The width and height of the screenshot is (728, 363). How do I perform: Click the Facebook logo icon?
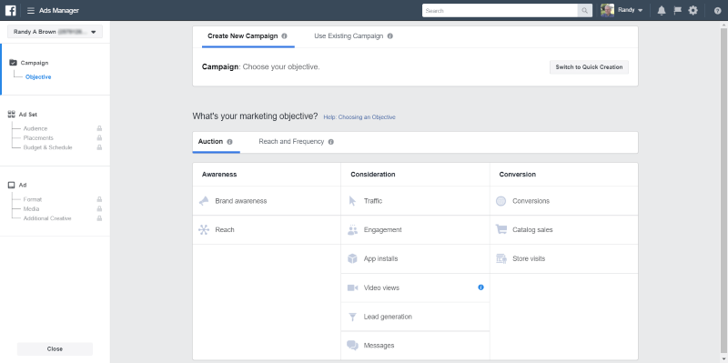coord(10,11)
